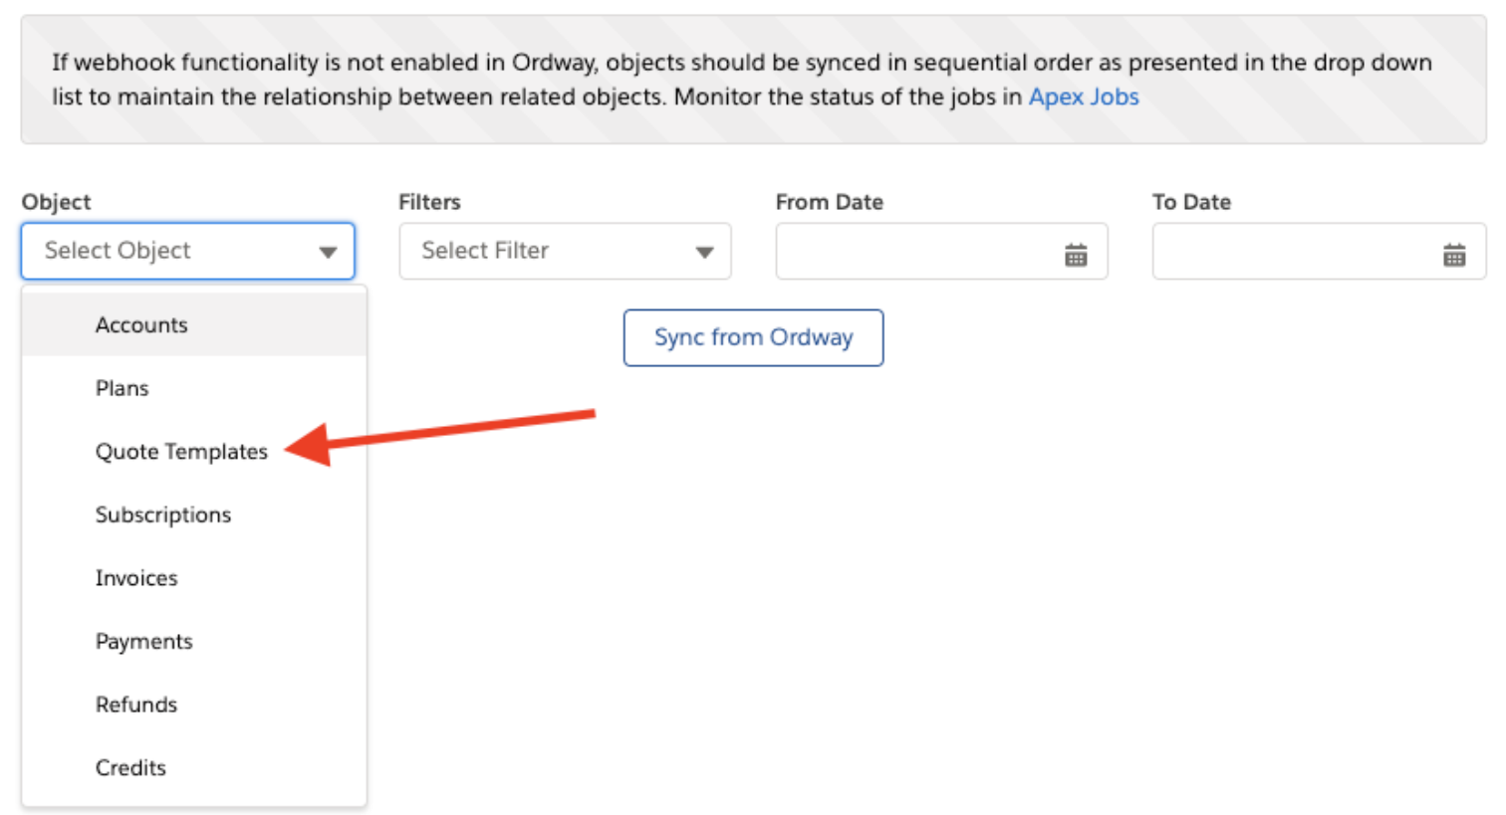Open the From Date calendar picker icon

tap(1076, 255)
